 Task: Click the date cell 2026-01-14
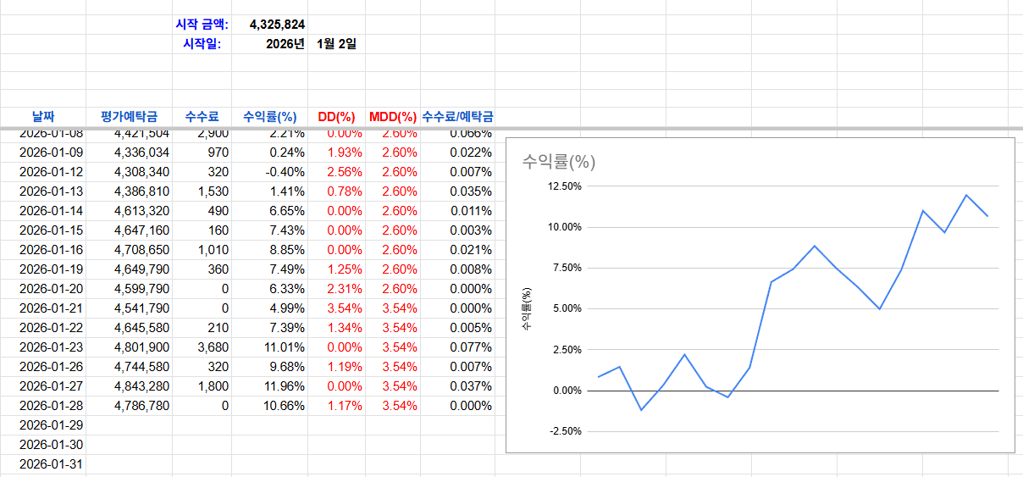43,211
